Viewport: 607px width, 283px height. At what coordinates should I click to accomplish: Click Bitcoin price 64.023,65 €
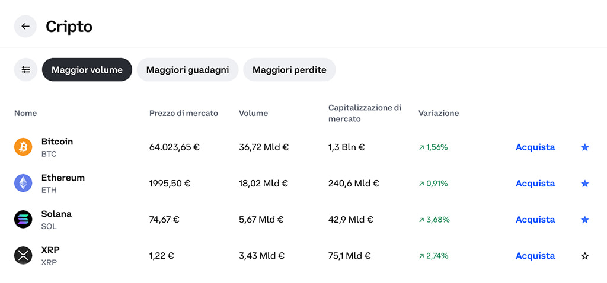174,147
